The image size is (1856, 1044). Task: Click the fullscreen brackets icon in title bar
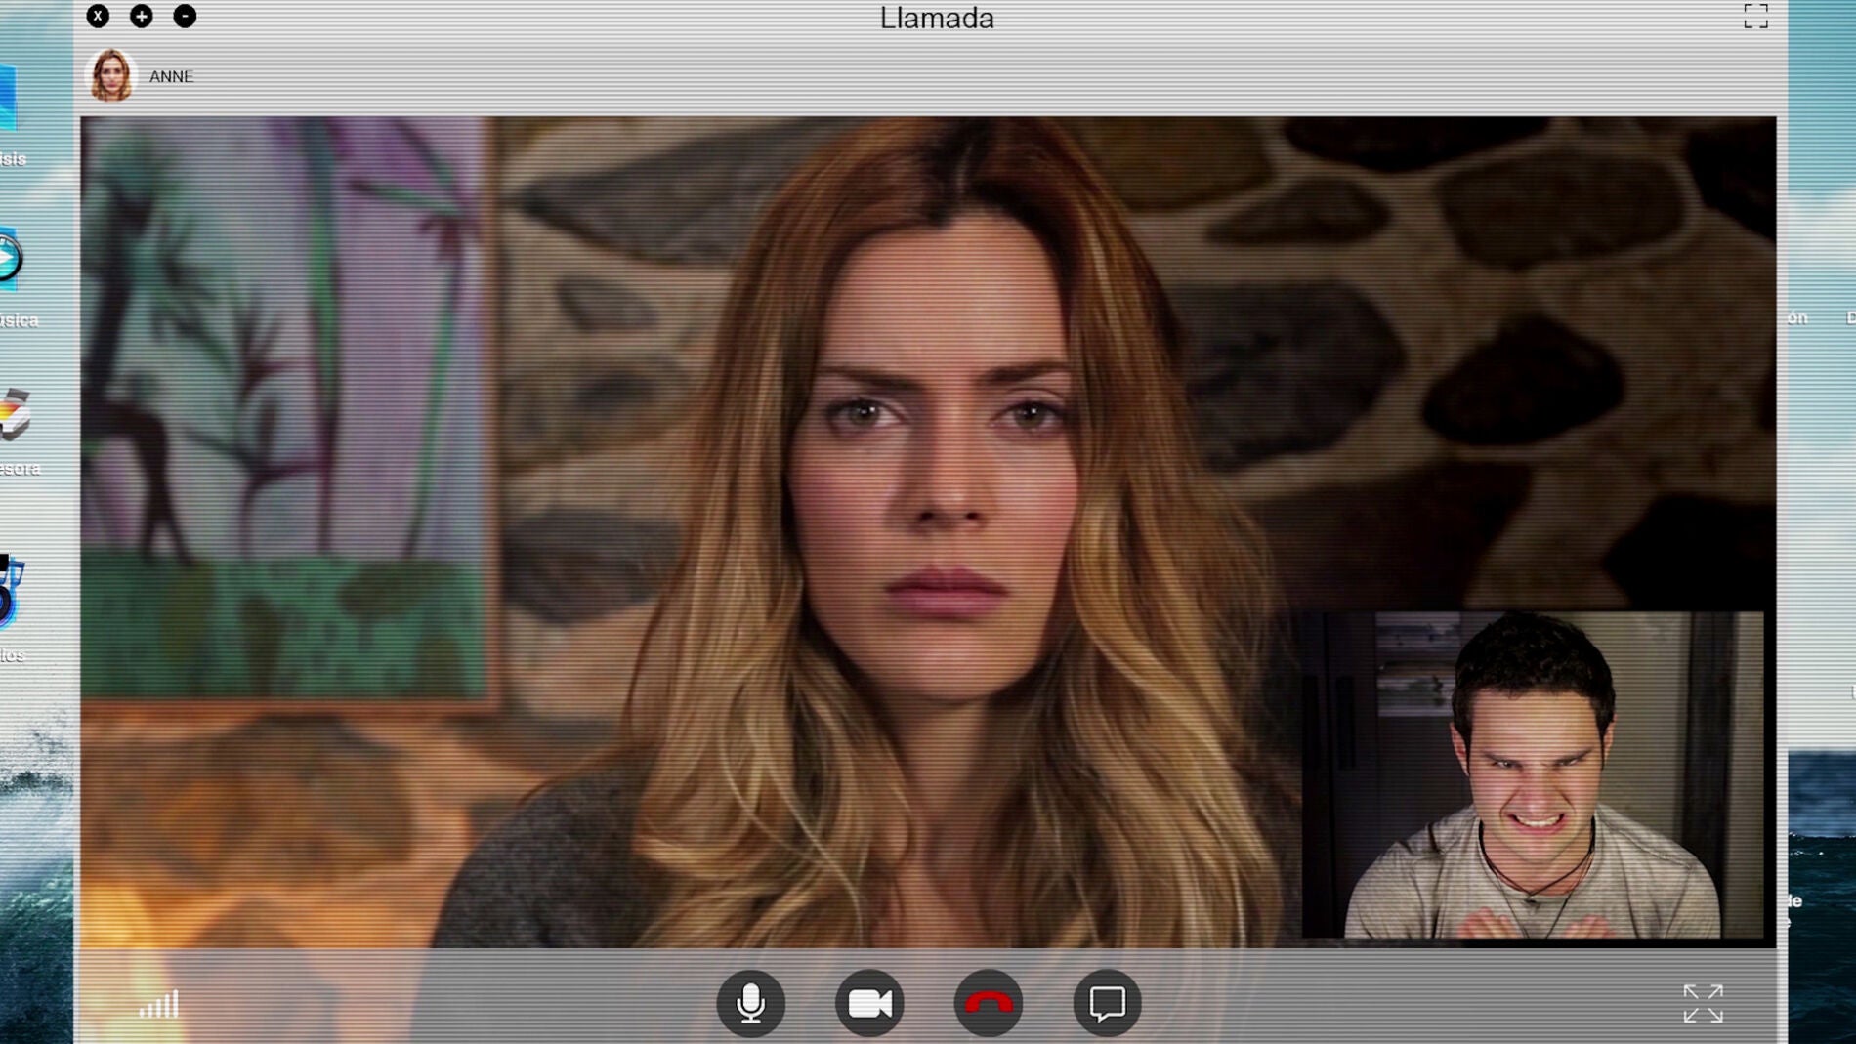1755,17
